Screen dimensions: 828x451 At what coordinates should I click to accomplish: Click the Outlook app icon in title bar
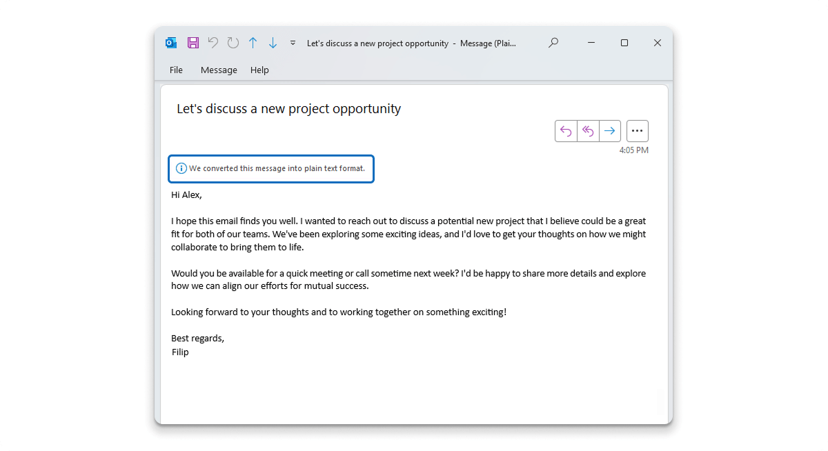(x=171, y=43)
